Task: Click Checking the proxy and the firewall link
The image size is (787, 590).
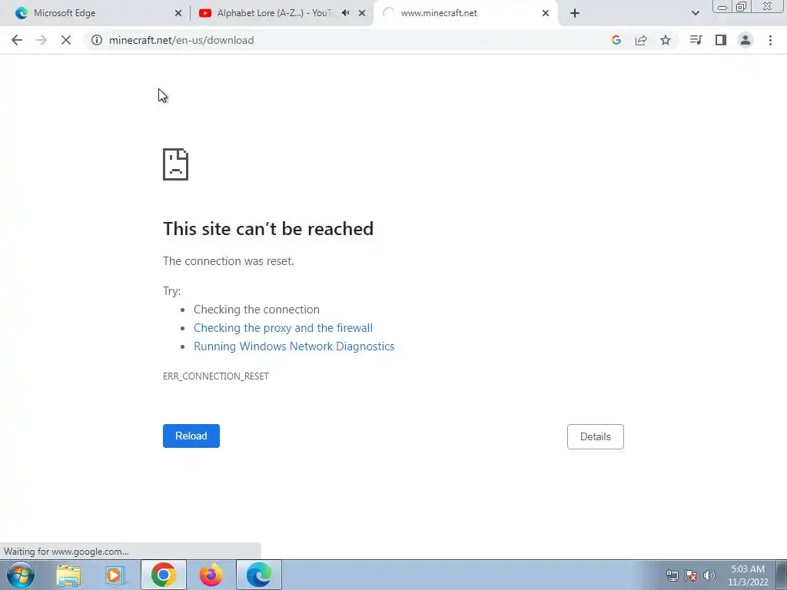Action: (x=283, y=327)
